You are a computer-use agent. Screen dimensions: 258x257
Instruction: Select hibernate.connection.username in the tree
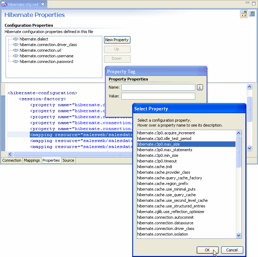46,56
